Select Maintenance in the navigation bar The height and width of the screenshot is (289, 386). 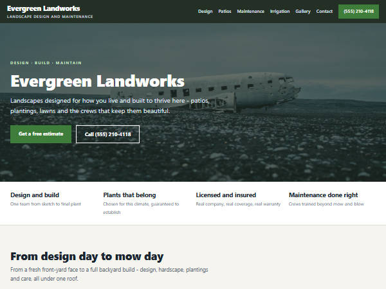point(250,12)
